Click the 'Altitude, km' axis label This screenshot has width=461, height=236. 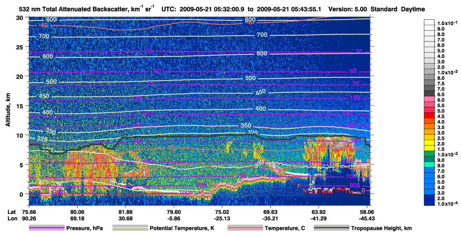(x=7, y=110)
